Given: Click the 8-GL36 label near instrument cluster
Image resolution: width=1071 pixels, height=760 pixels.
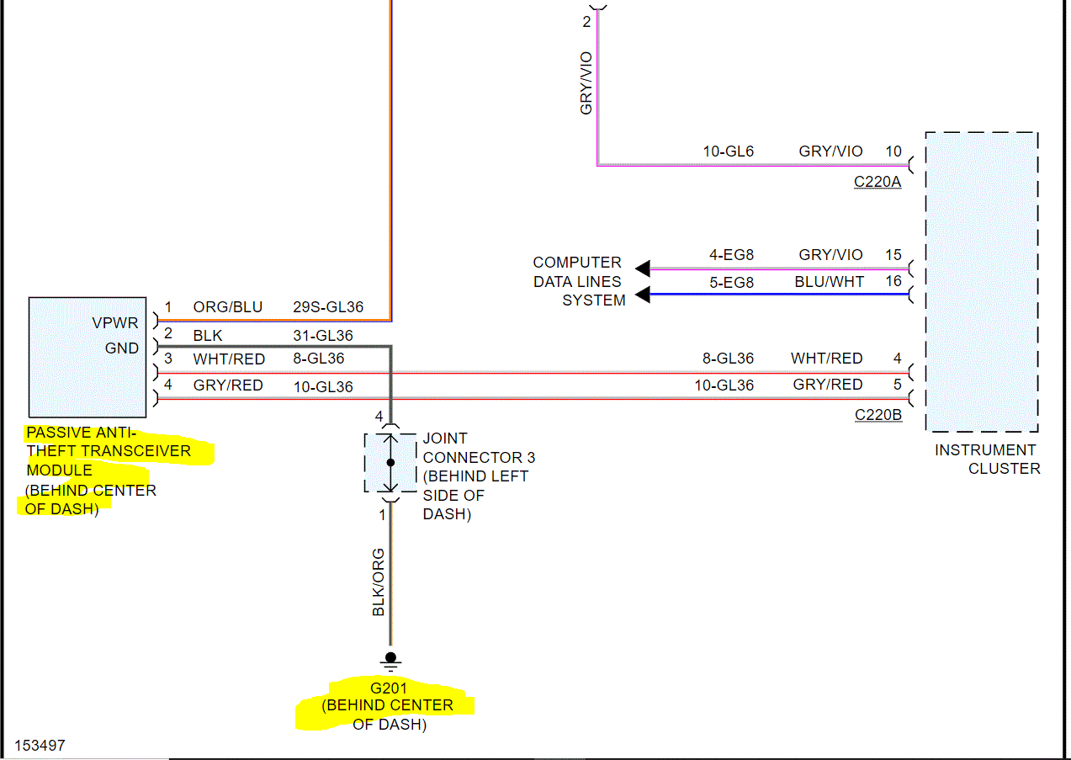Looking at the screenshot, I should click(729, 359).
